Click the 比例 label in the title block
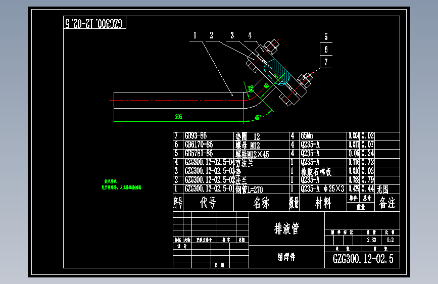The height and width of the screenshot is (284, 438). [x=390, y=232]
